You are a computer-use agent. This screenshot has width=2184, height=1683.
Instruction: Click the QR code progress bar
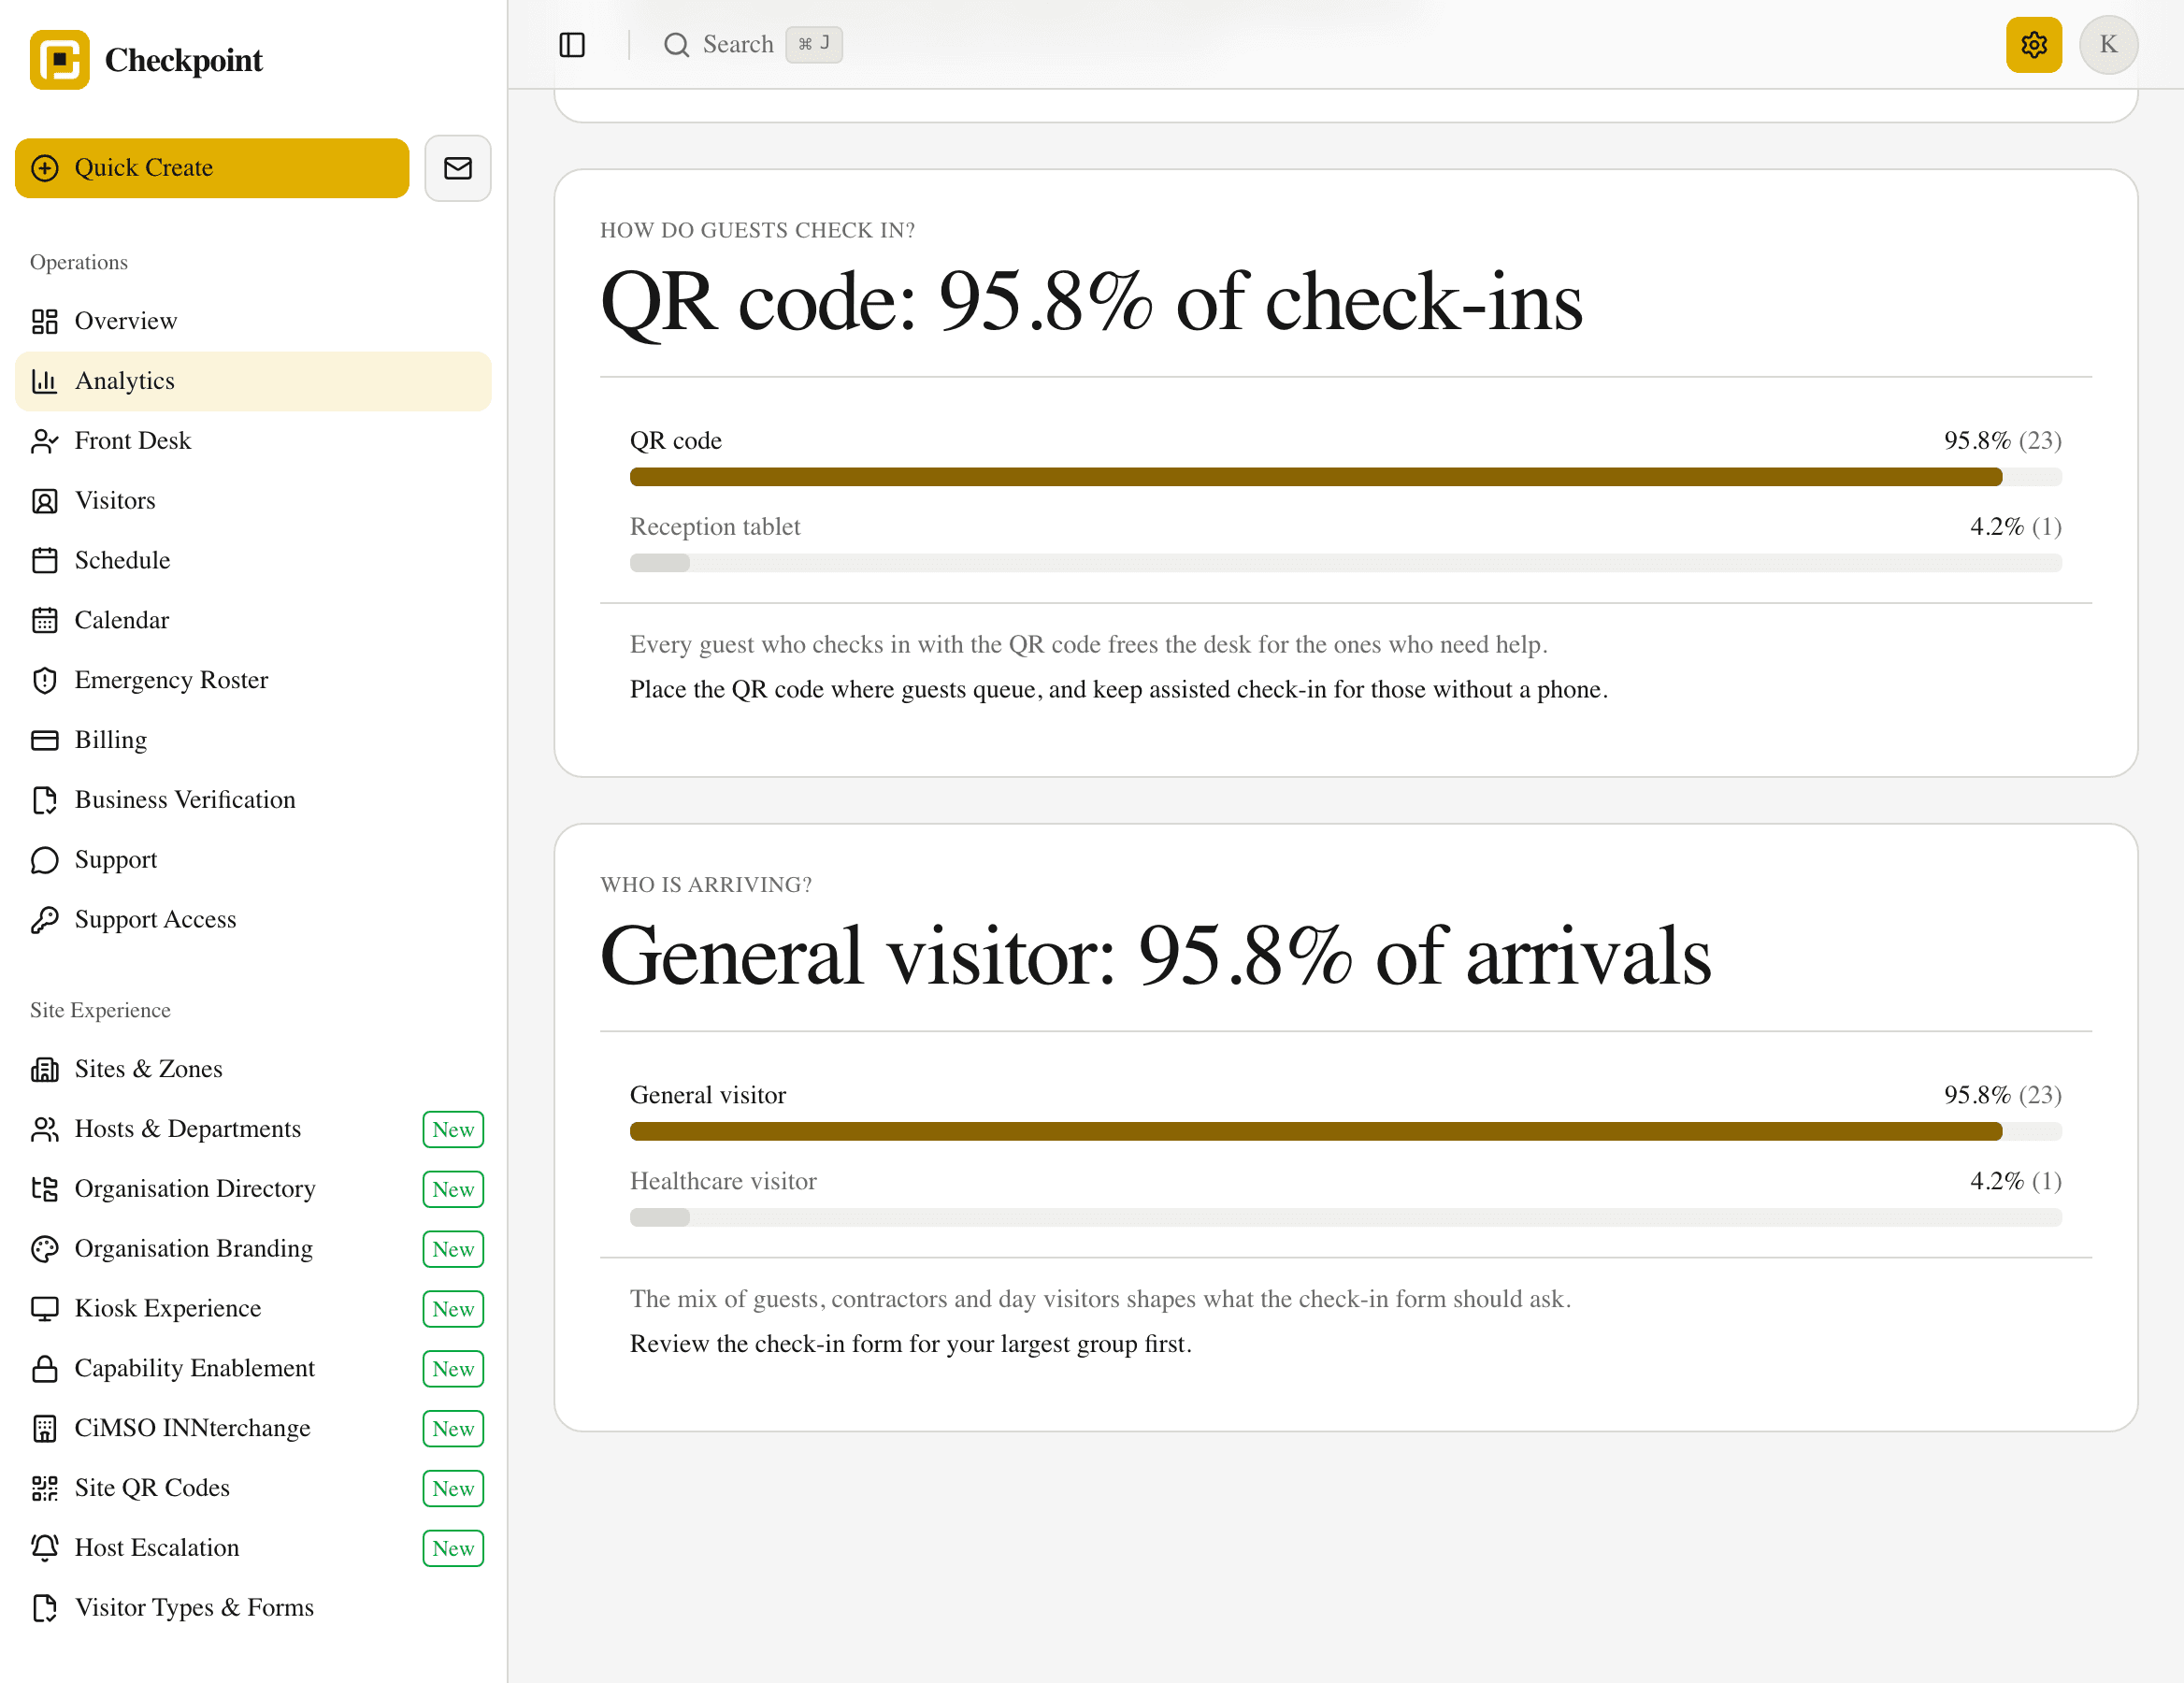click(x=1346, y=477)
